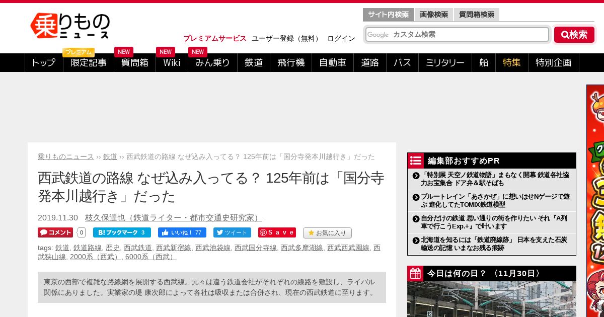604x317 pixels.
Task: Open the 西武国分寺線 tag link
Action: pyautogui.click(x=256, y=248)
